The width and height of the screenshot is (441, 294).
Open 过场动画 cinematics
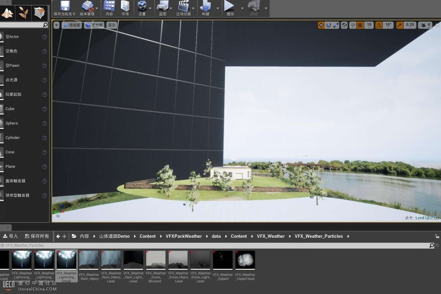click(183, 8)
